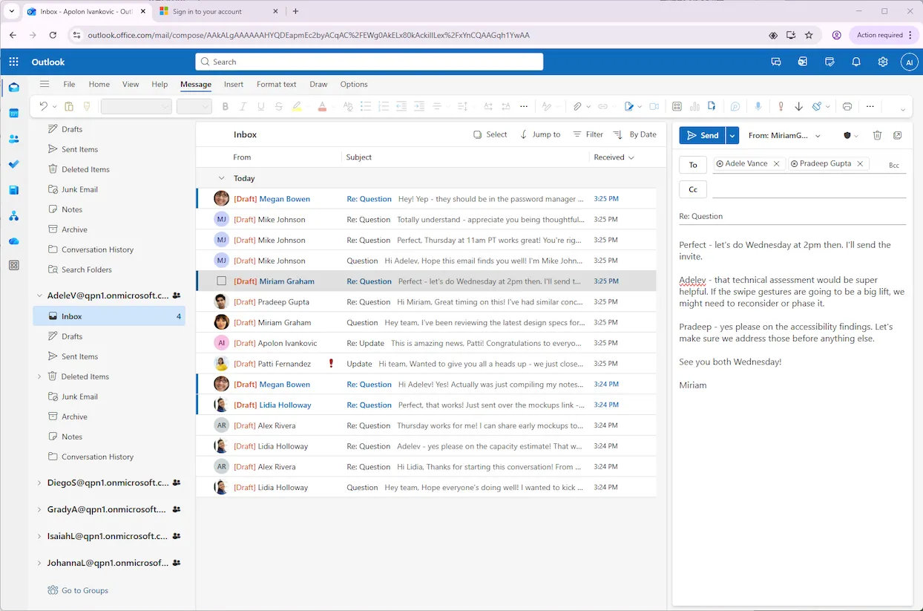Open the Outlook calendar in the left rail

point(13,111)
